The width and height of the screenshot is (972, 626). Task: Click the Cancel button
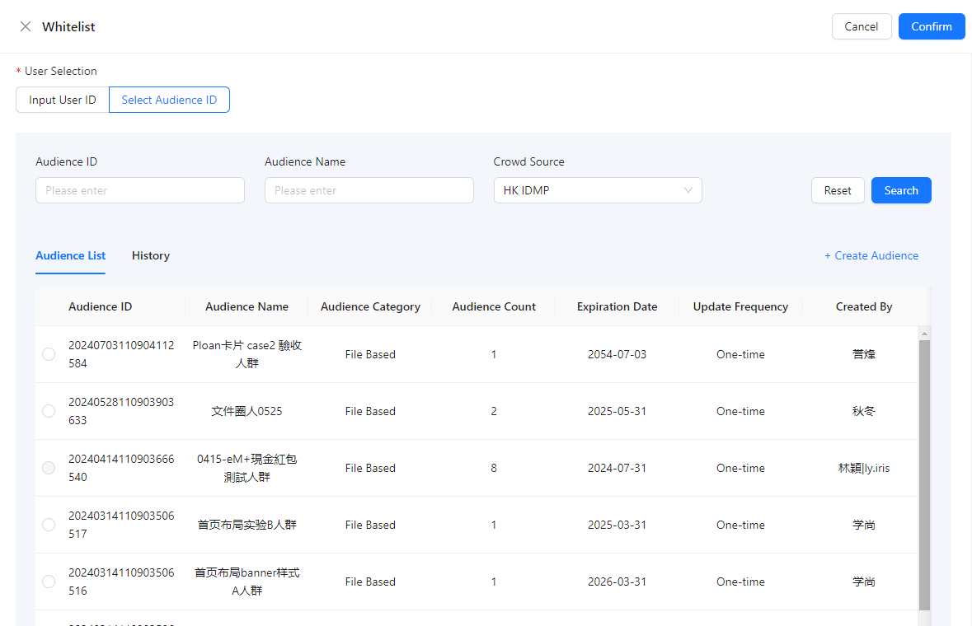(861, 26)
